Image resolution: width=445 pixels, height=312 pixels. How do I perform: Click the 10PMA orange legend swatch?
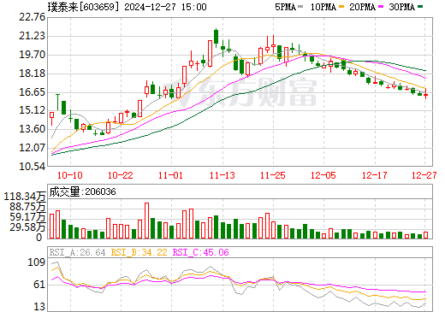[341, 7]
